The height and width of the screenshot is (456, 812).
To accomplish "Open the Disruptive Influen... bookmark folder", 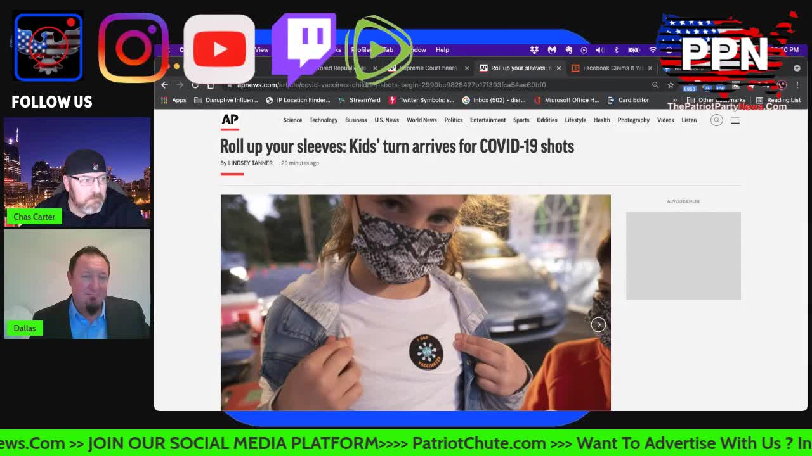I will pos(226,100).
